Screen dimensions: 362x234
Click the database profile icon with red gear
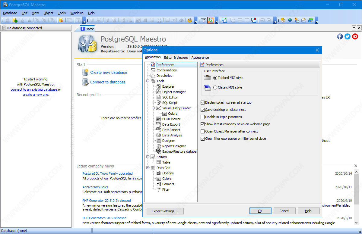pos(61,20)
